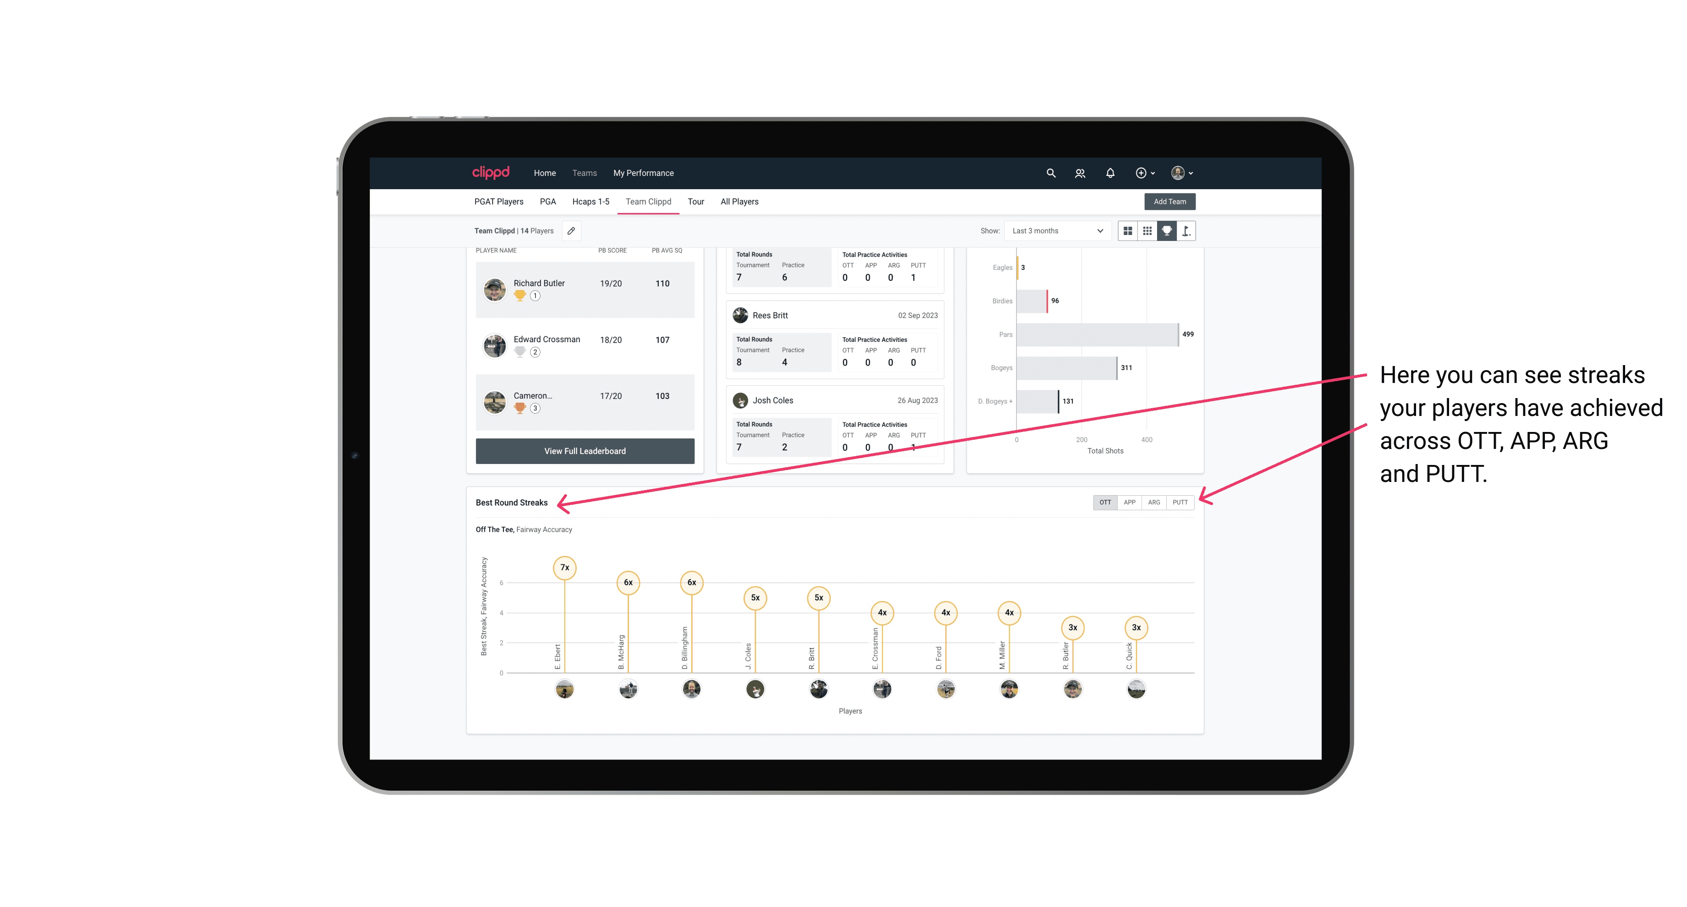Select the PUTT streak filter button
This screenshot has height=907, width=1687.
coord(1181,503)
